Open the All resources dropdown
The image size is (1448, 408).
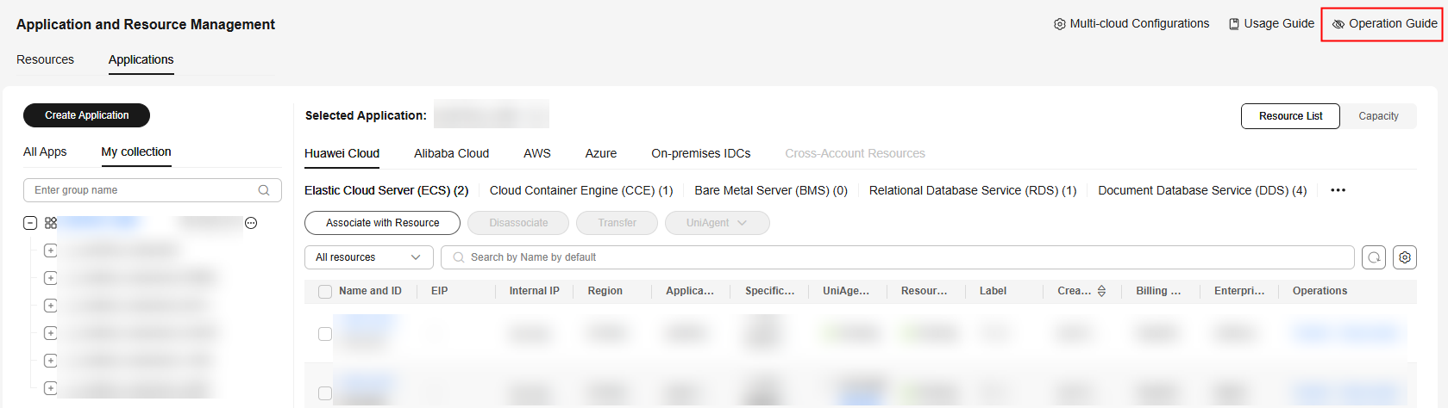[x=368, y=257]
